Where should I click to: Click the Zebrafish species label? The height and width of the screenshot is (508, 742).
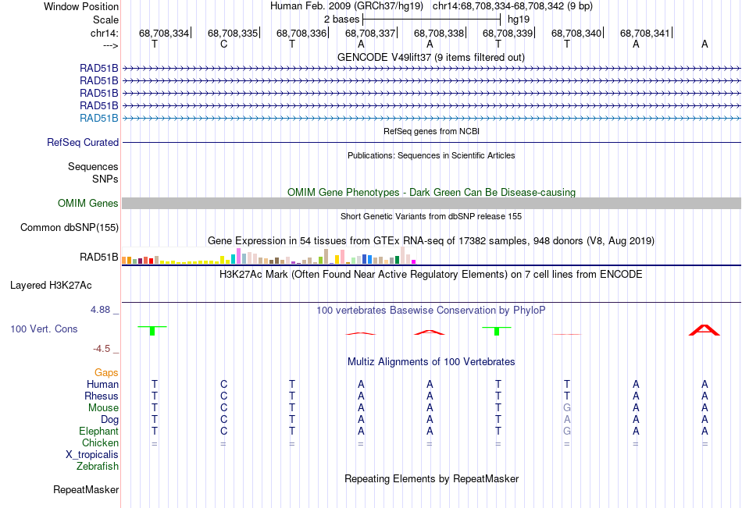click(x=98, y=467)
